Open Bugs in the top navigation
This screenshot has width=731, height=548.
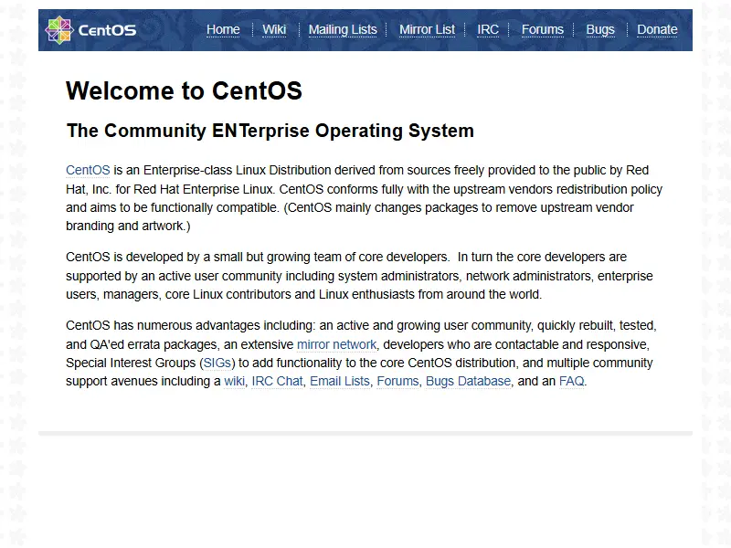(x=600, y=30)
